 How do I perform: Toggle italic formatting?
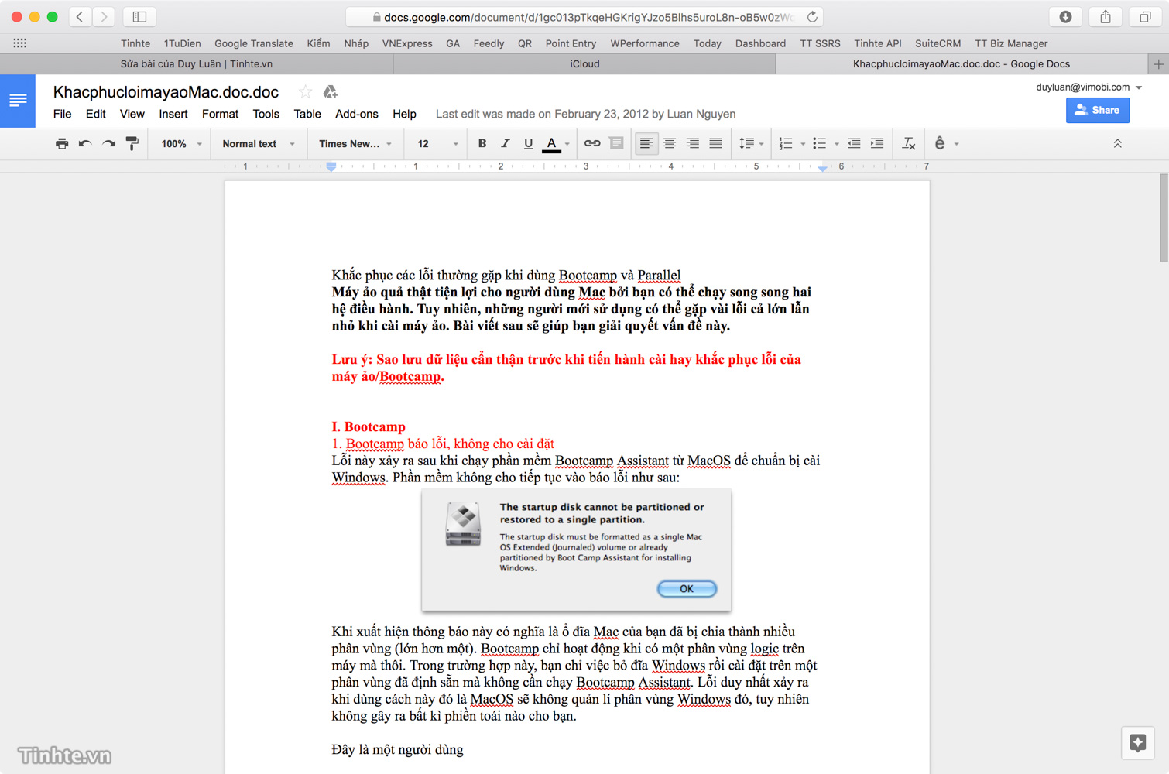(506, 143)
